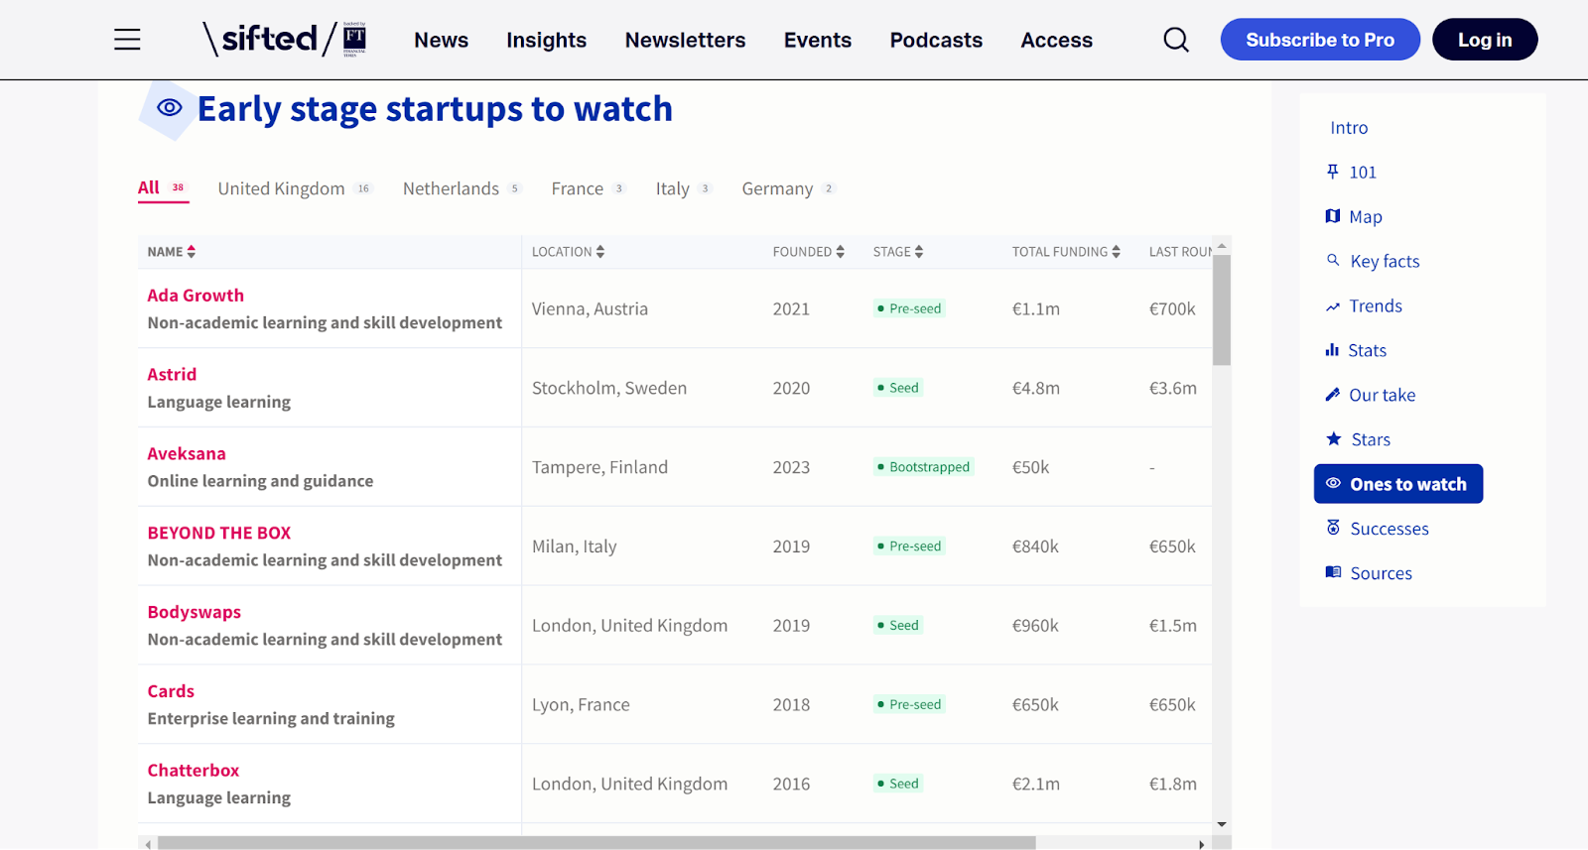1588x850 pixels.
Task: Filter startups by France
Action: coord(589,188)
